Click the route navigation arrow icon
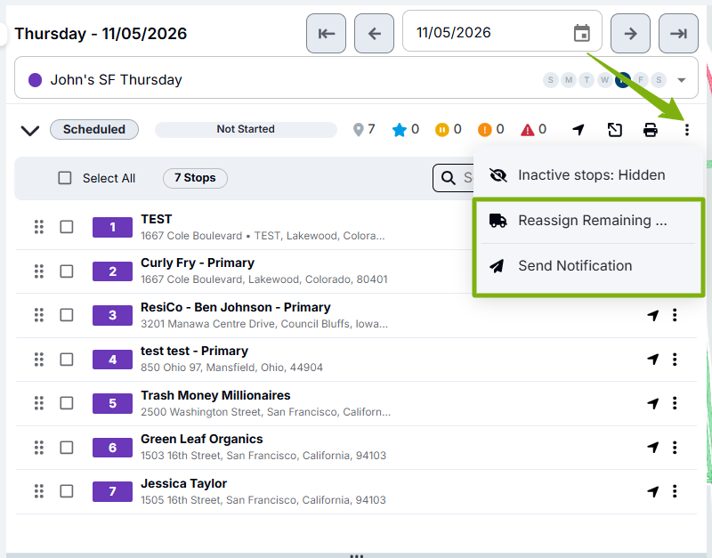Image resolution: width=712 pixels, height=558 pixels. (x=578, y=130)
